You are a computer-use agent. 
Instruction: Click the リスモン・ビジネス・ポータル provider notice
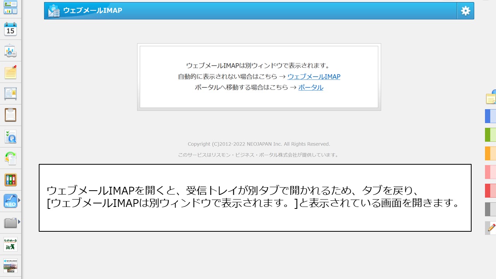point(259,155)
